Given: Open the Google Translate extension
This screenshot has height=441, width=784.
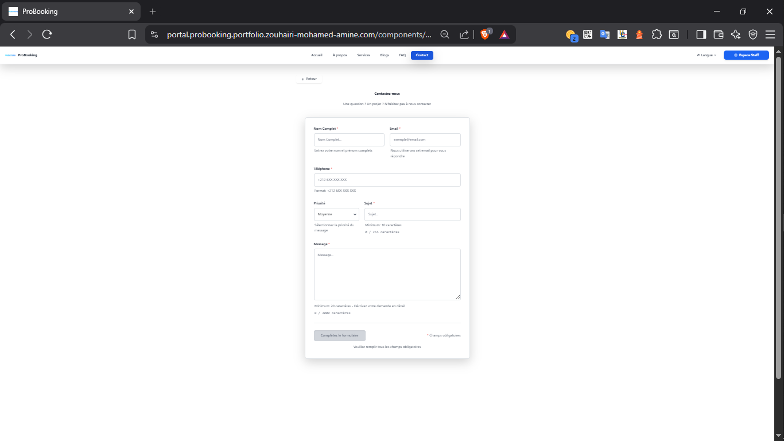Looking at the screenshot, I should pyautogui.click(x=605, y=34).
